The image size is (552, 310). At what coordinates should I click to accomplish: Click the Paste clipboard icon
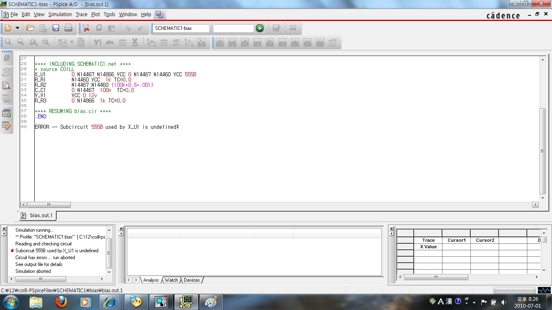(x=112, y=28)
